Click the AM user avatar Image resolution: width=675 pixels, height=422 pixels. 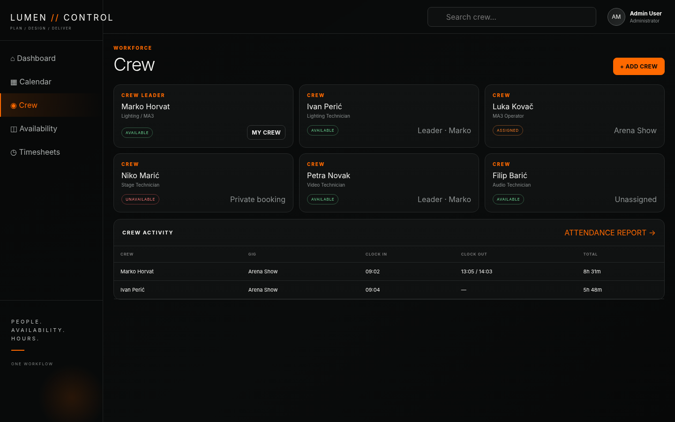[x=616, y=17]
